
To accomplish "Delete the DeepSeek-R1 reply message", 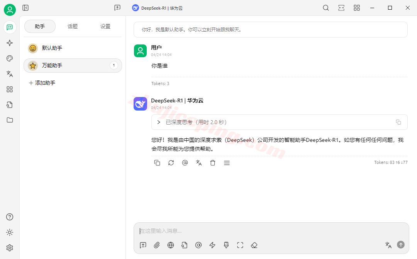I will point(213,163).
